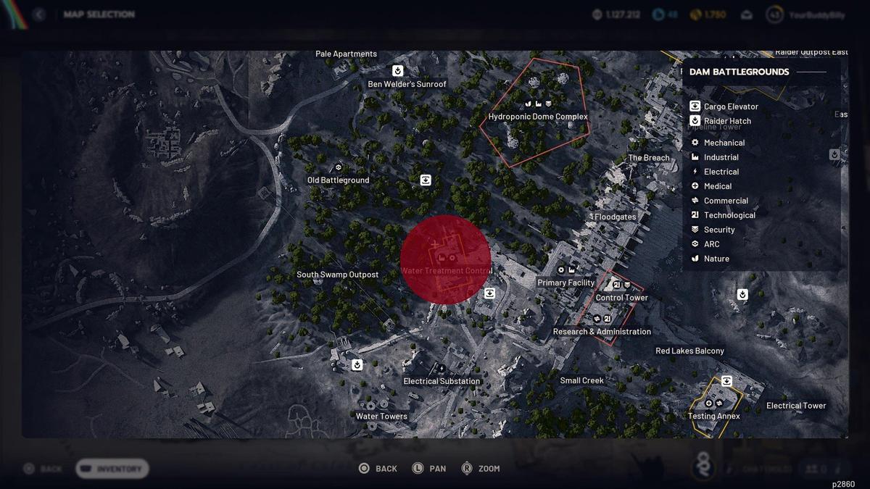Click the back arrow beside Map Selection

click(x=39, y=14)
